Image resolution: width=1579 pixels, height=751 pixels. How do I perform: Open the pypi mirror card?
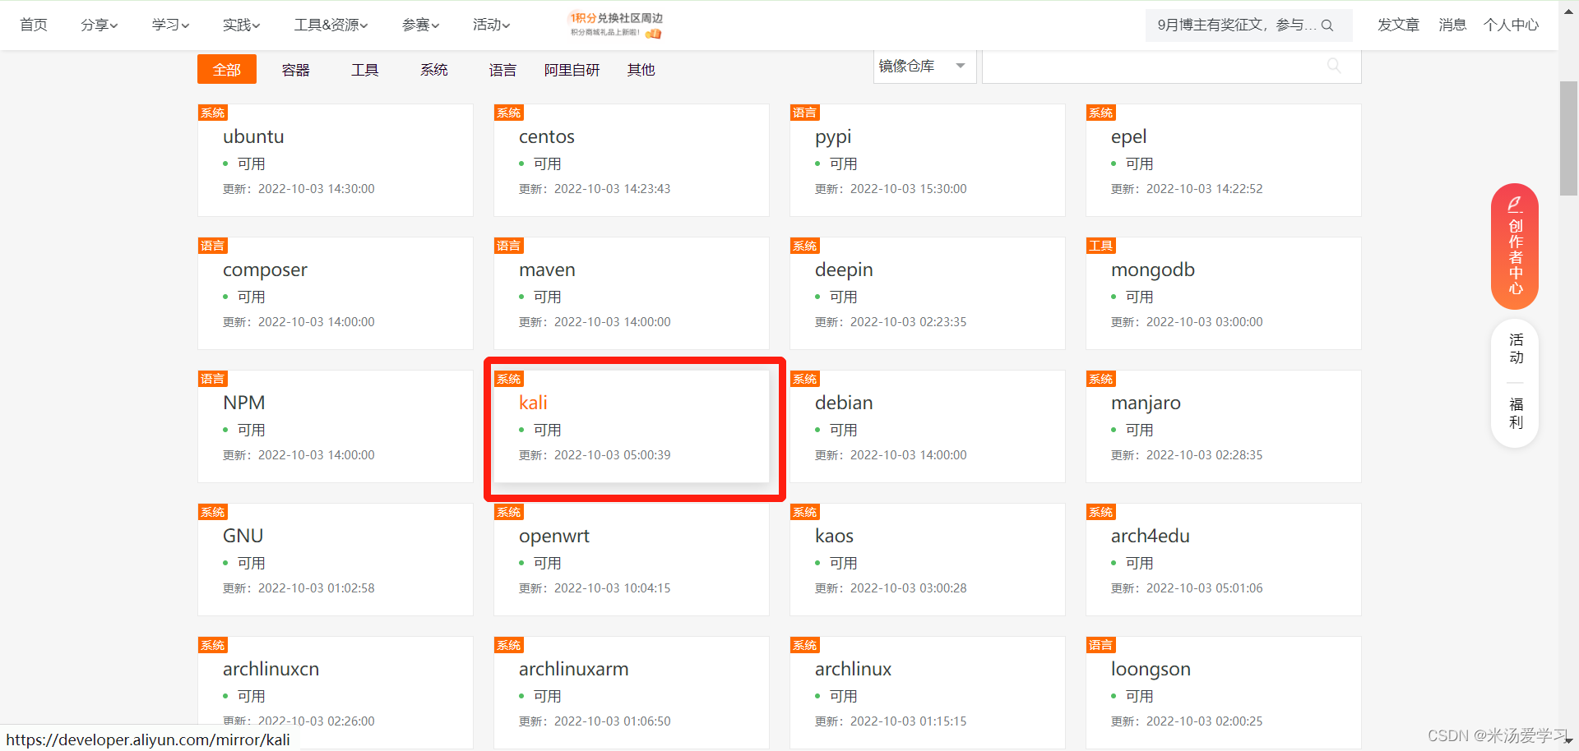(928, 160)
